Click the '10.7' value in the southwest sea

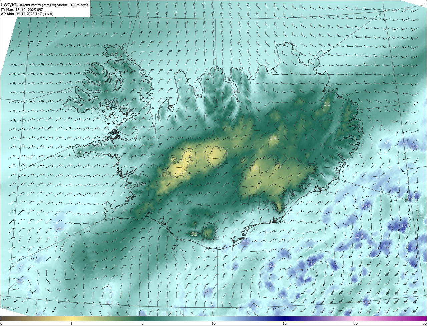[109, 303]
